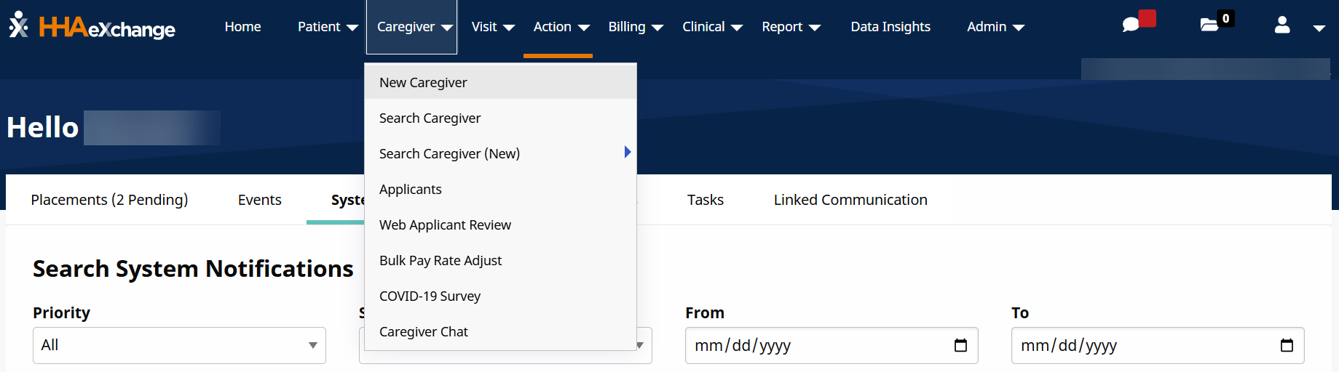This screenshot has height=372, width=1339.
Task: Expand the user account dropdown arrow
Action: (1319, 28)
